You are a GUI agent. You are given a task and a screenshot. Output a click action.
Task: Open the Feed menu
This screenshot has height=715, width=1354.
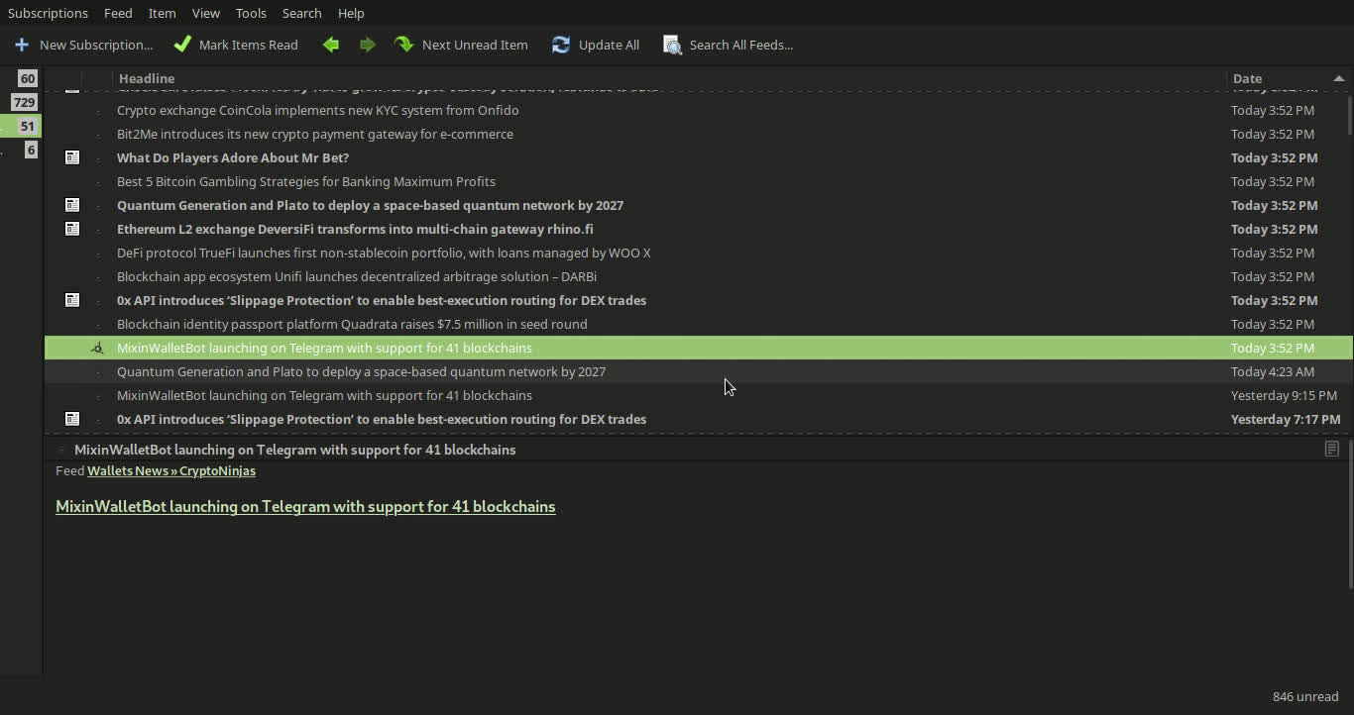pyautogui.click(x=118, y=13)
